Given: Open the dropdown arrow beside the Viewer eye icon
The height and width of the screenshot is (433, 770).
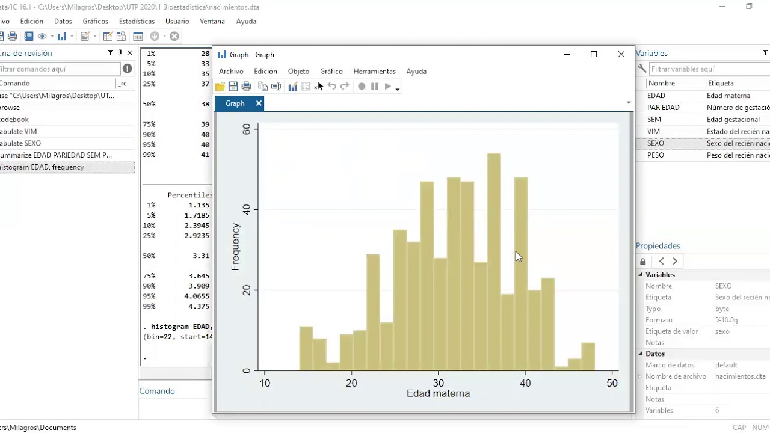Looking at the screenshot, I should 52,37.
